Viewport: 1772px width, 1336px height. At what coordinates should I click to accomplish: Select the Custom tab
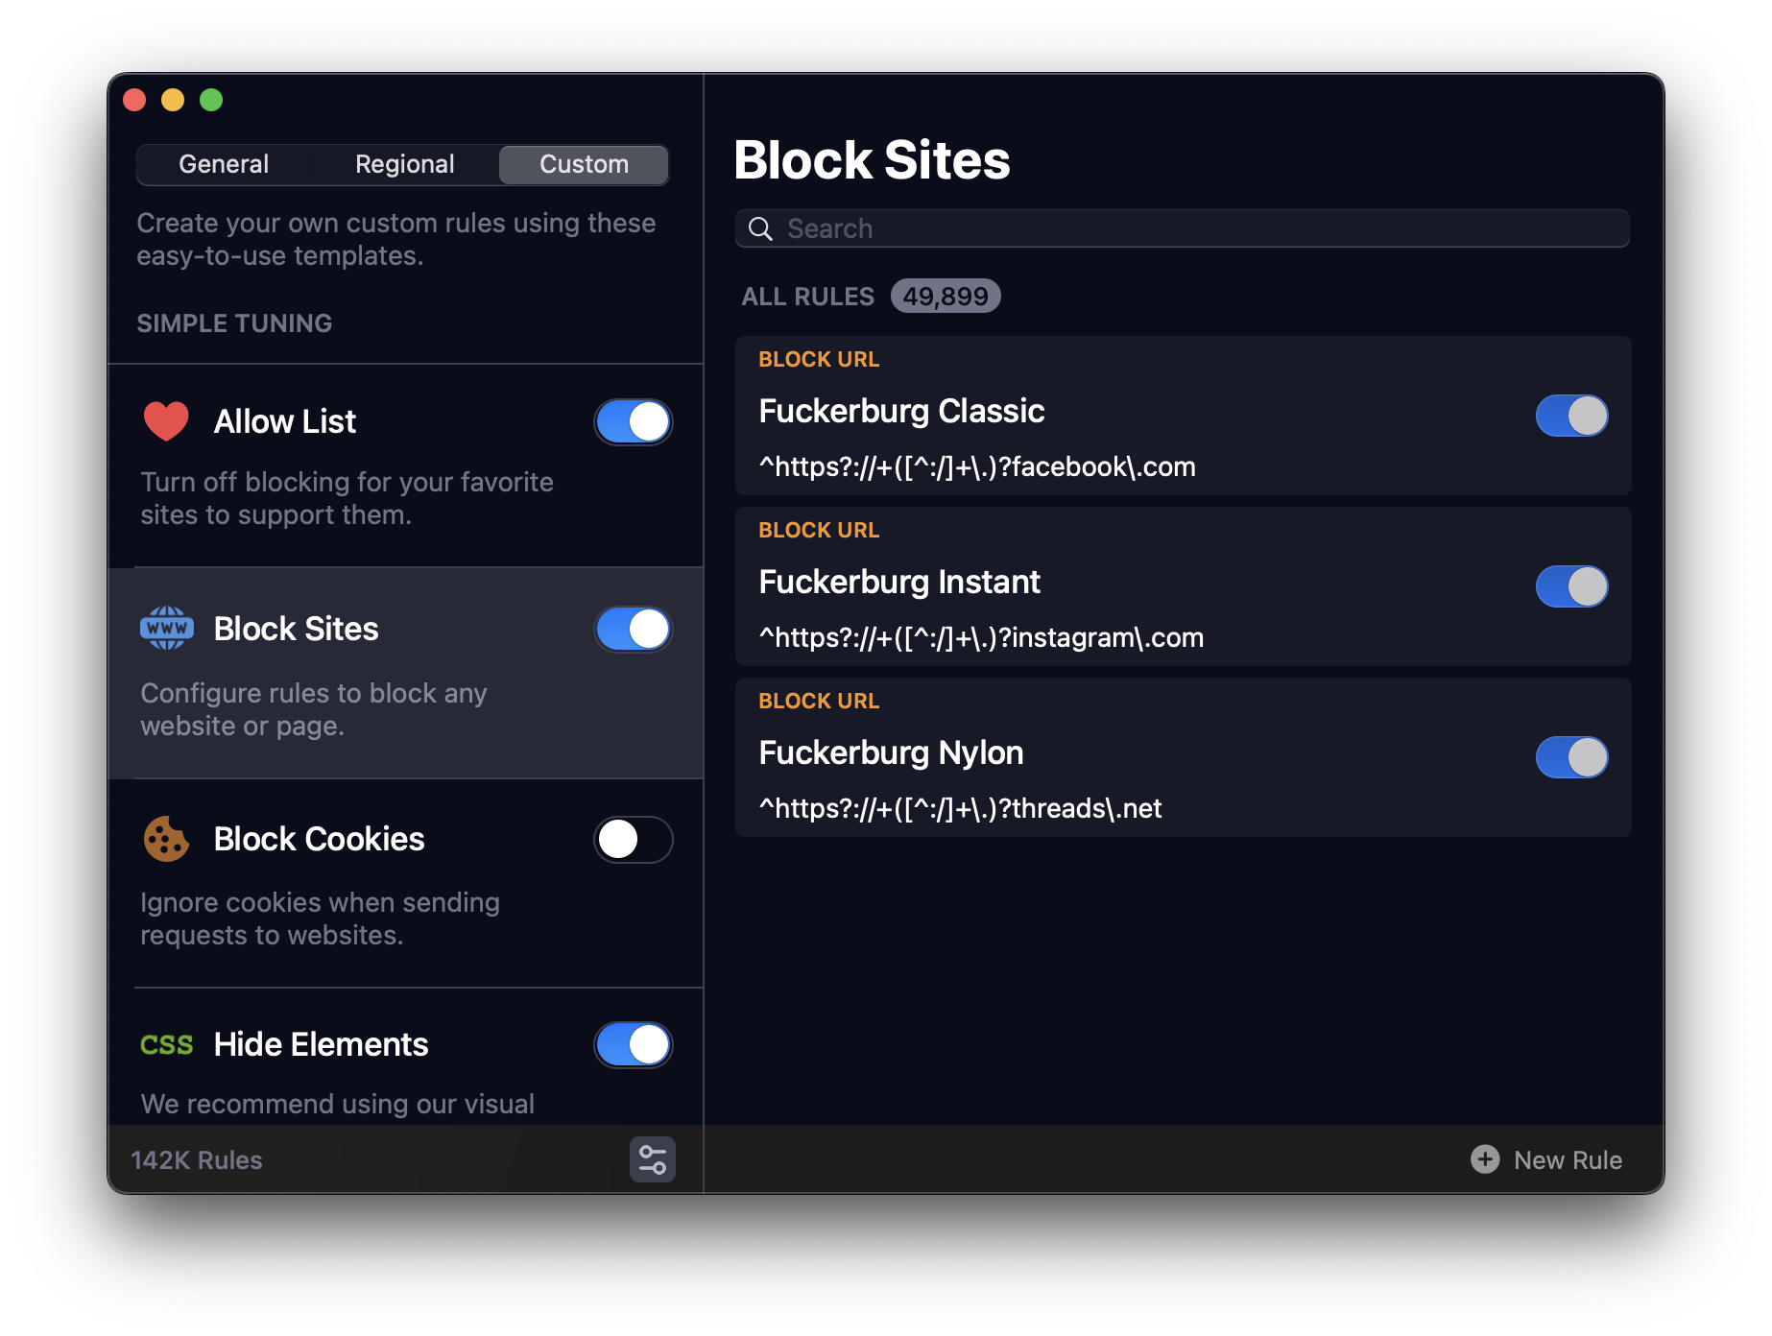(x=584, y=164)
